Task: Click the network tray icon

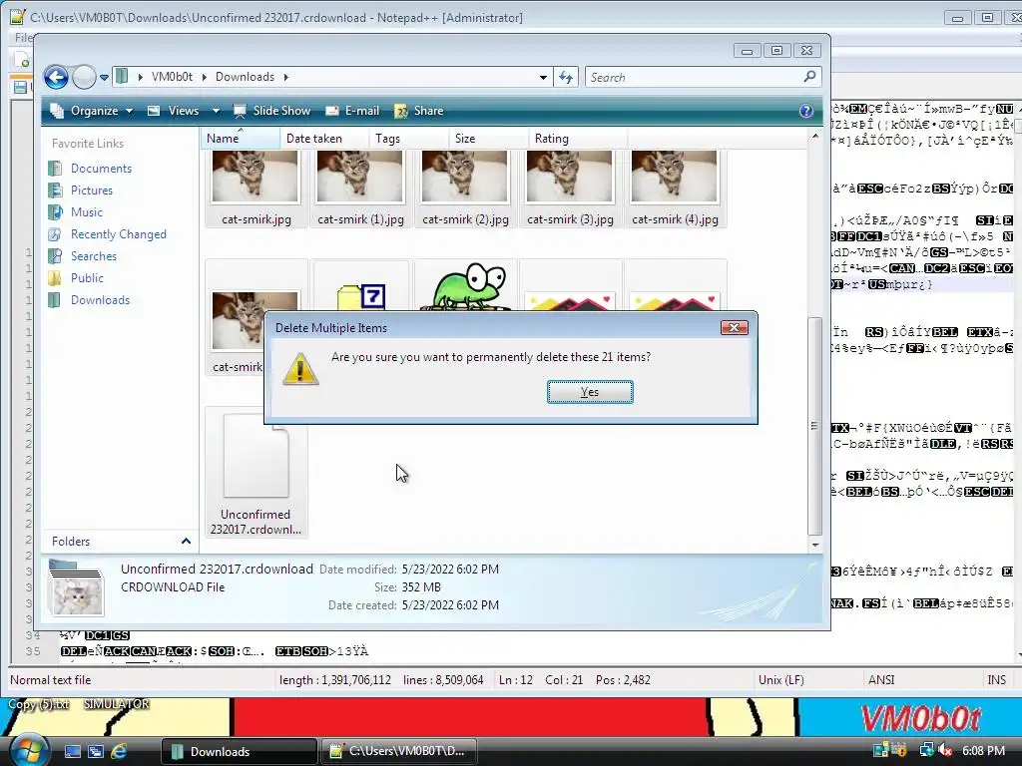Action: click(x=925, y=750)
